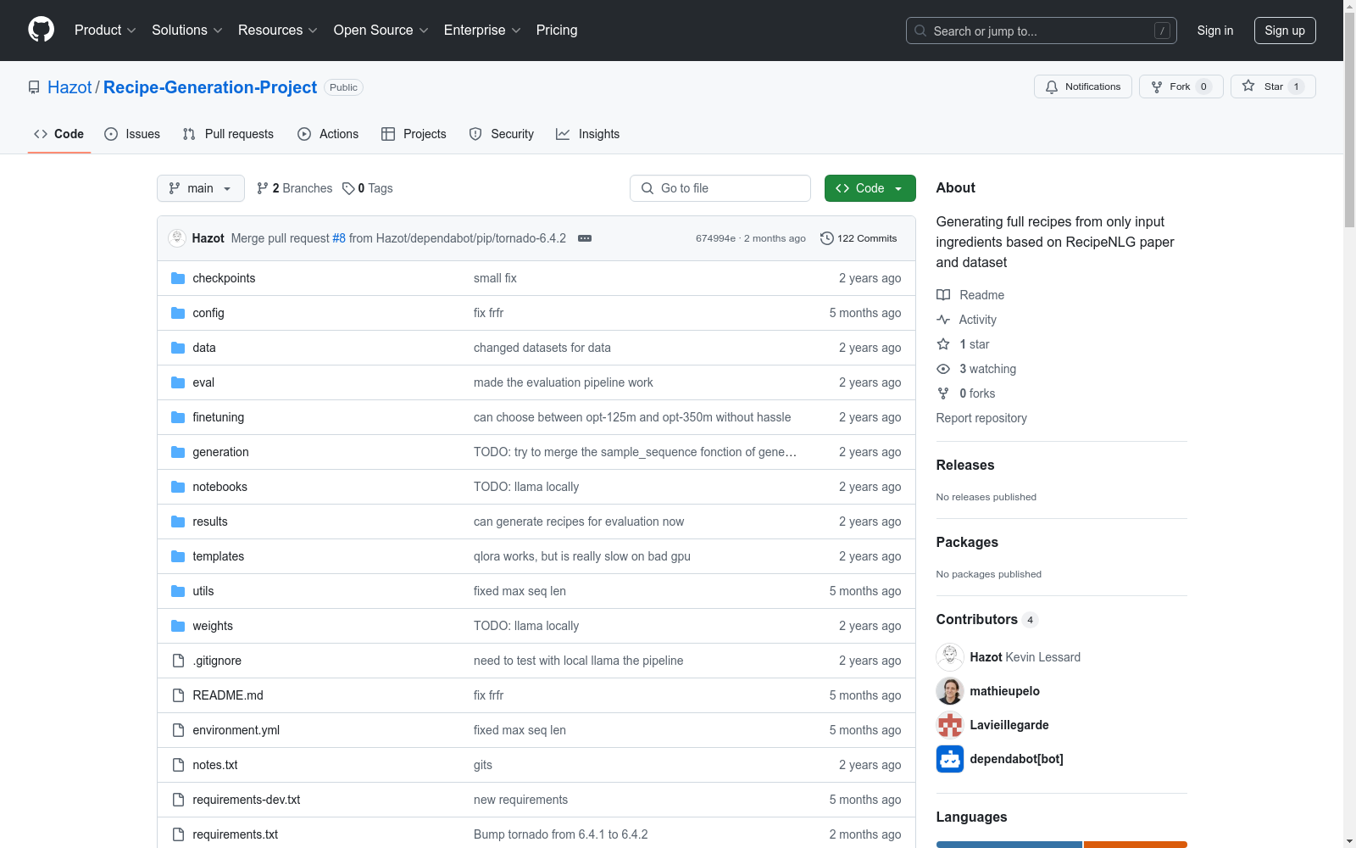Open the main branch selector dropdown
This screenshot has width=1356, height=848.
[201, 188]
